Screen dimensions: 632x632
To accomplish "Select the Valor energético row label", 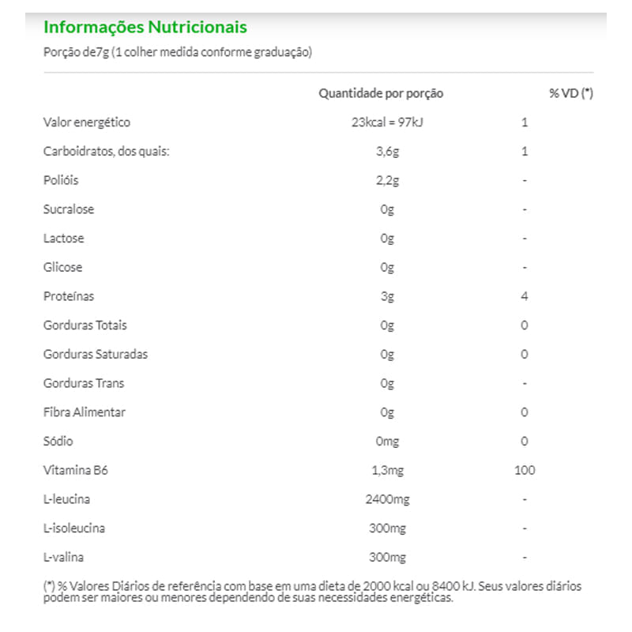I will (87, 122).
